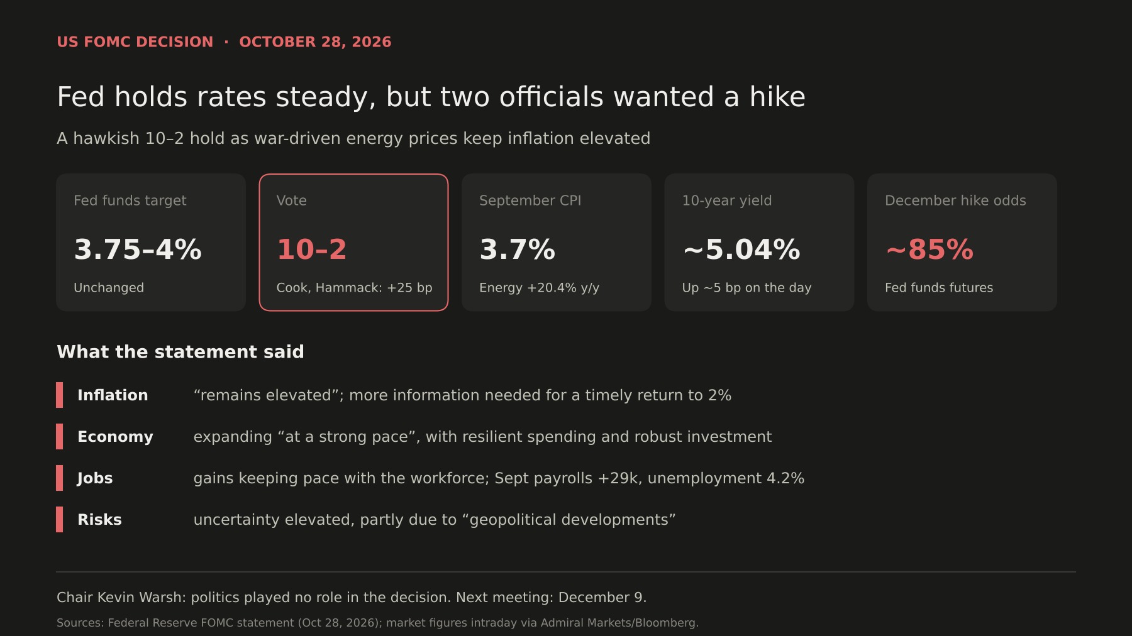Screen dimensions: 1132x636
Task: Click the Cook, Hammack: +25 bp note
Action: [x=354, y=288]
